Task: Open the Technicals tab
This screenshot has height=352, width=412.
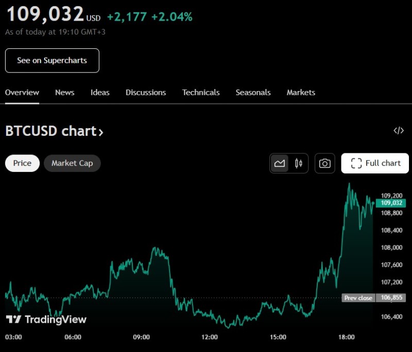Action: tap(201, 93)
